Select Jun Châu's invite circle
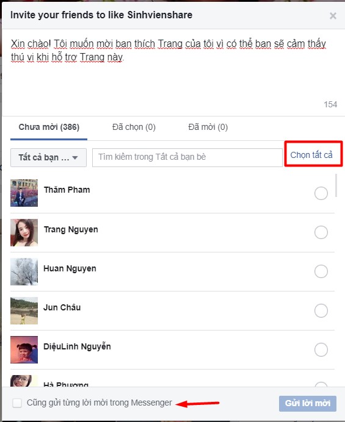The height and width of the screenshot is (422, 345). pos(321,310)
